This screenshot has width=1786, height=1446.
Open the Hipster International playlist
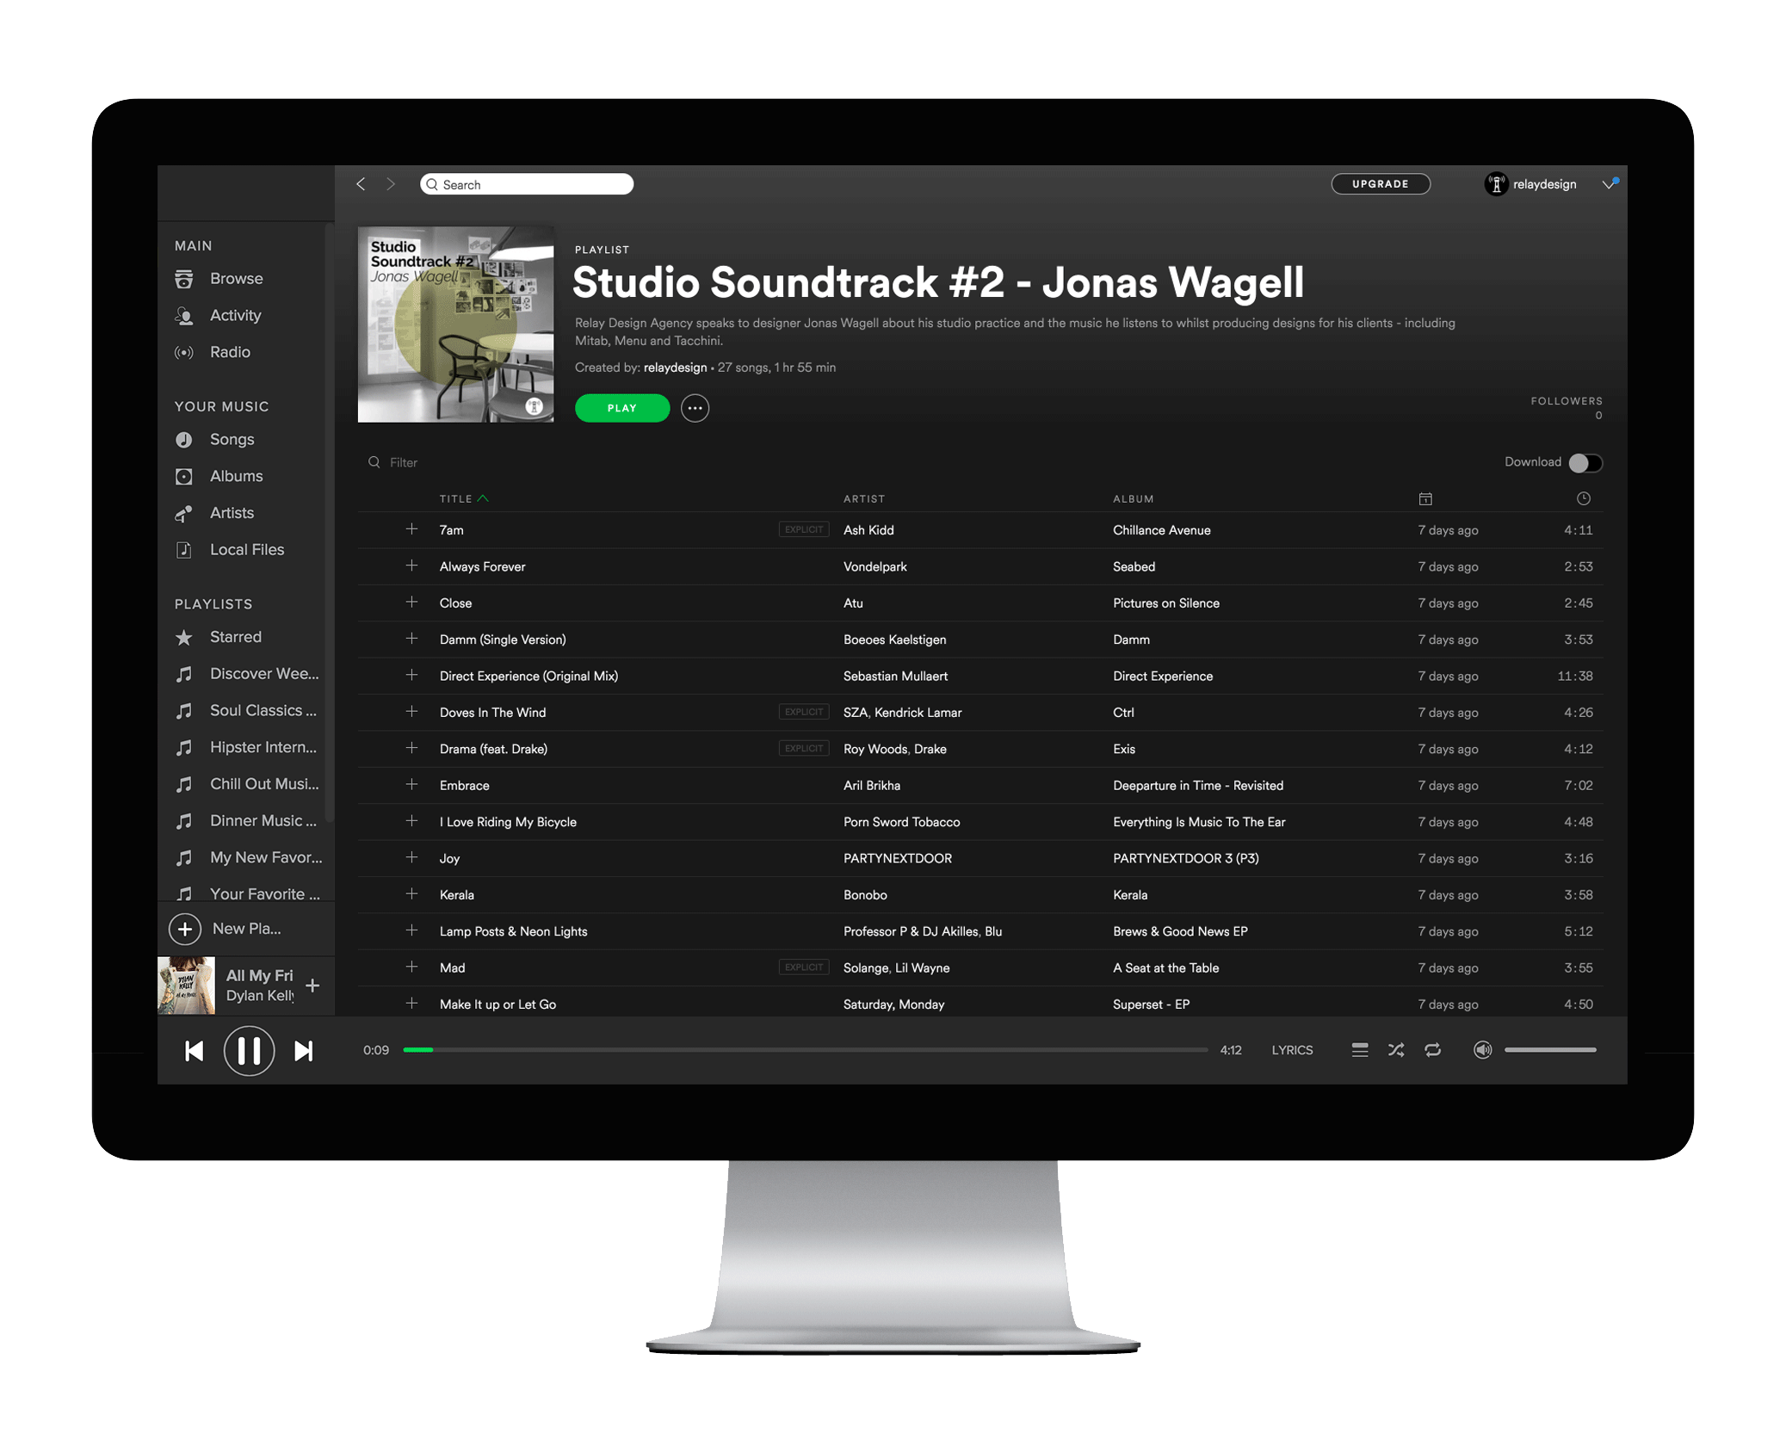pyautogui.click(x=263, y=747)
